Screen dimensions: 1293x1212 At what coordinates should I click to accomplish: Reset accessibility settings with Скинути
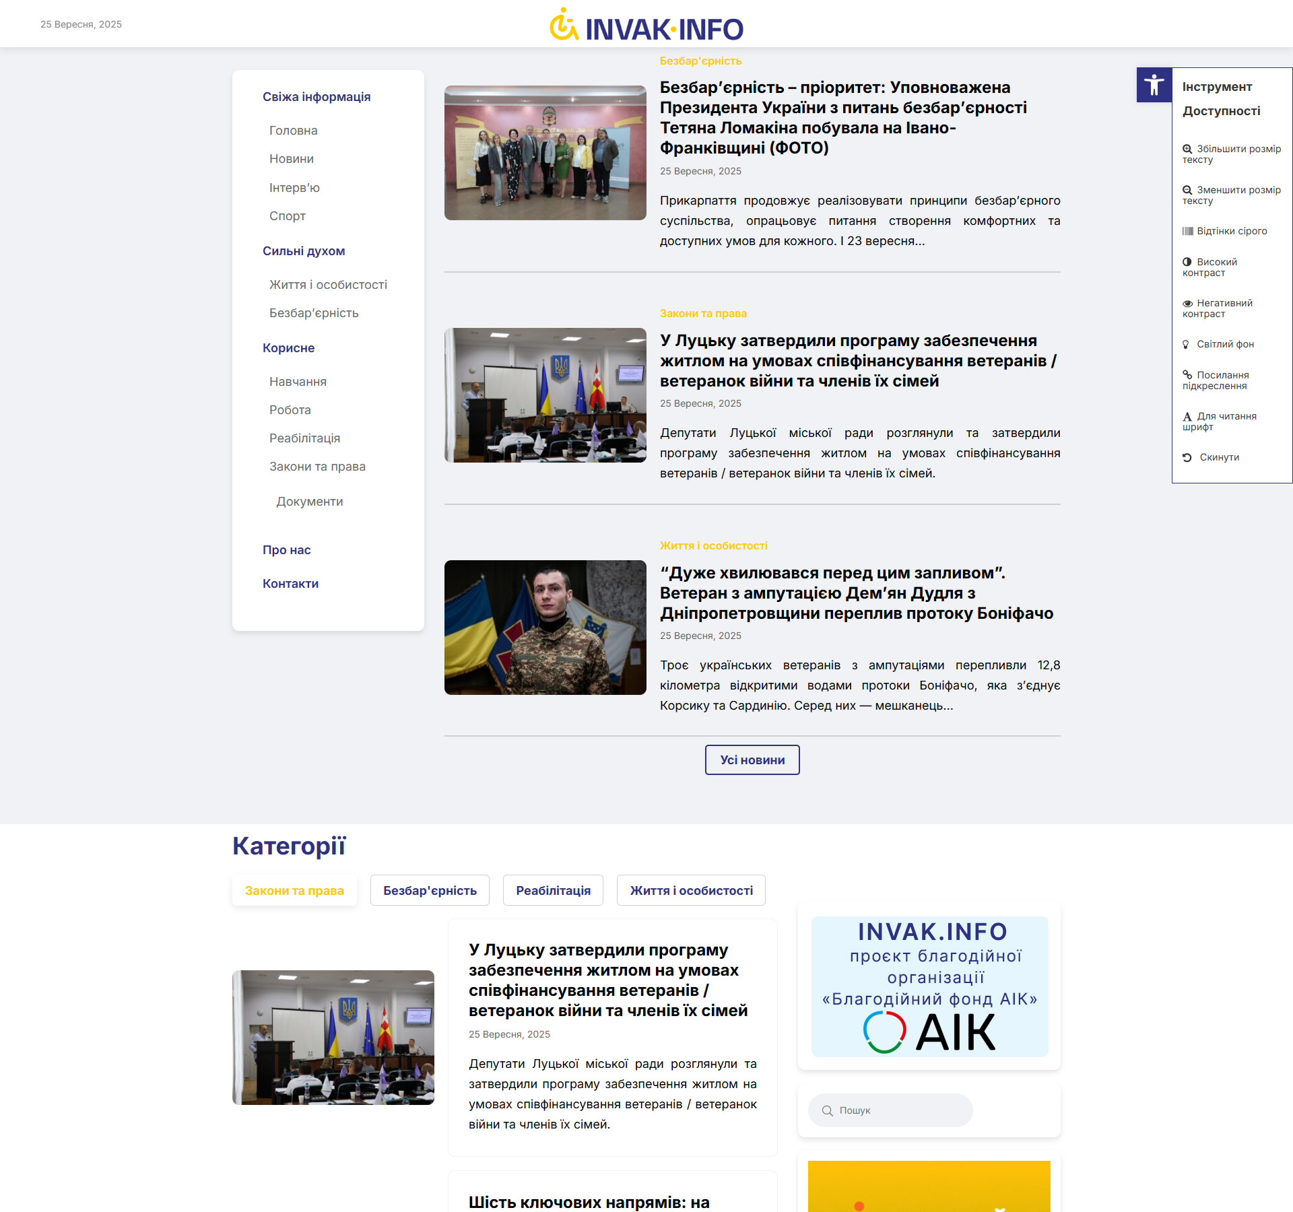click(1211, 457)
